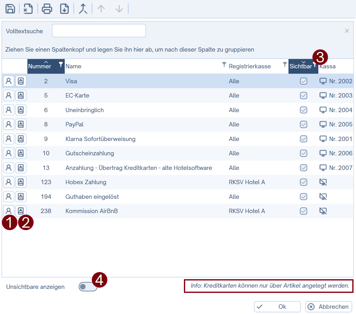Sort by the Name column header
356x314 pixels.
point(73,66)
